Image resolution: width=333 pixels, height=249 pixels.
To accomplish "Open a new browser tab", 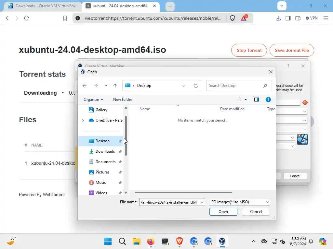I will tap(170, 6).
